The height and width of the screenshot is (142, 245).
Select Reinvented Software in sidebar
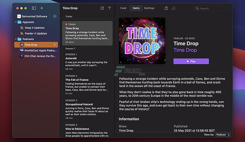click(36, 16)
